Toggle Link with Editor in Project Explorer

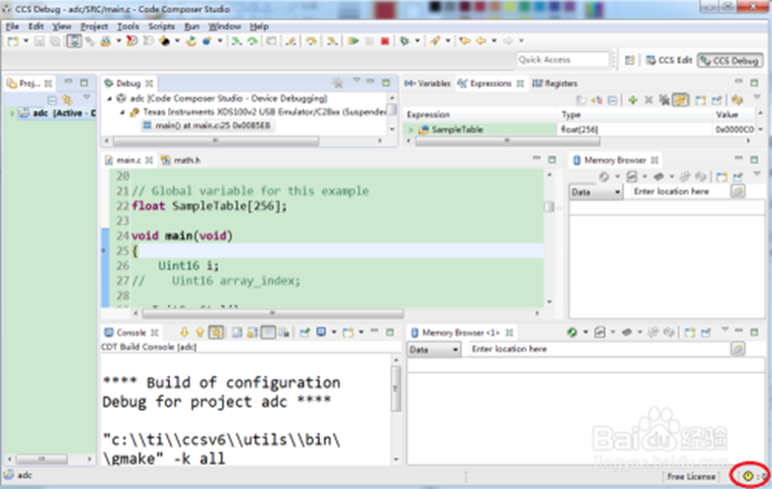(x=68, y=99)
